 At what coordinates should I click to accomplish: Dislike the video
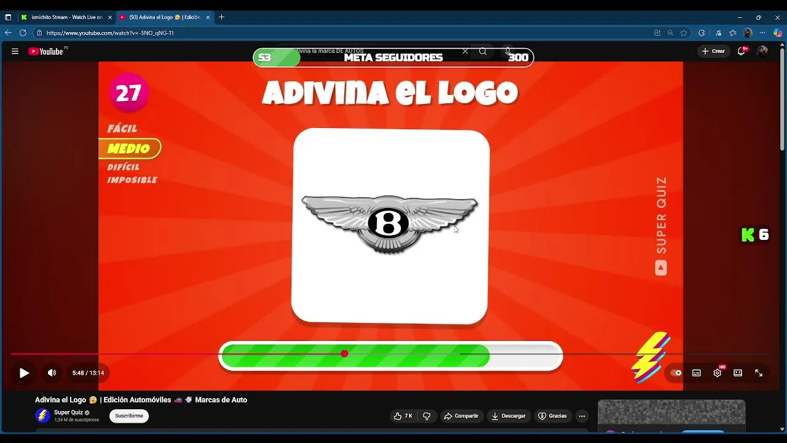pos(427,416)
